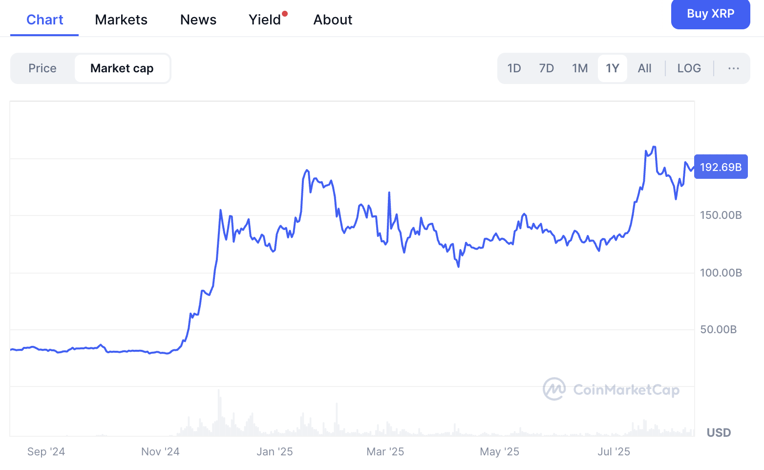764x470 pixels.
Task: Open the Markets tab
Action: tap(121, 20)
